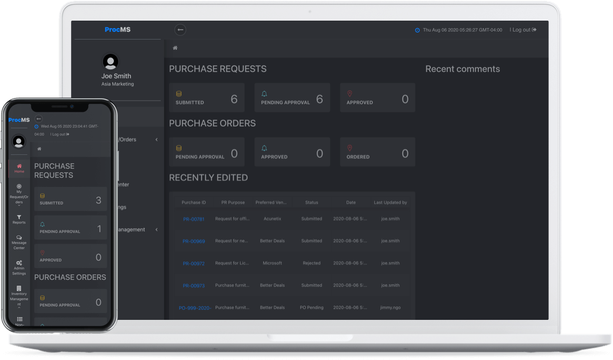The height and width of the screenshot is (360, 613).
Task: Open Message Center from the phone sidebar
Action: (19, 237)
